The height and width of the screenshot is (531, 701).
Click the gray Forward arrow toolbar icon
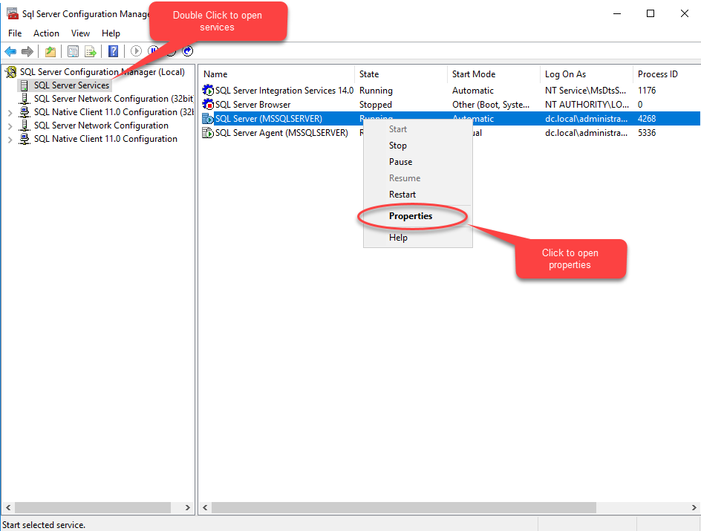pos(27,51)
